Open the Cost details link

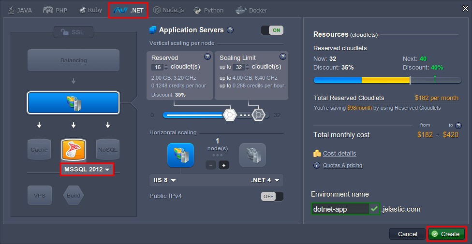point(339,154)
